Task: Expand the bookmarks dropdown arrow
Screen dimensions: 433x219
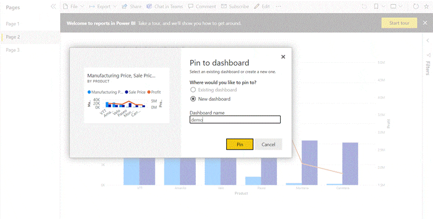Action: (383, 7)
